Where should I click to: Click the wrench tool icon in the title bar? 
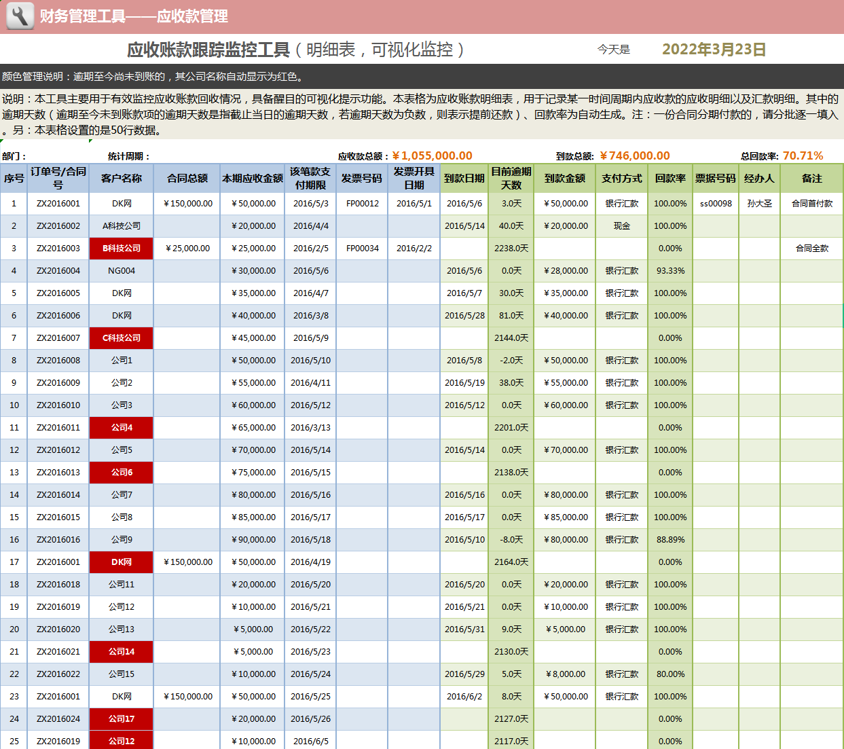click(x=20, y=15)
